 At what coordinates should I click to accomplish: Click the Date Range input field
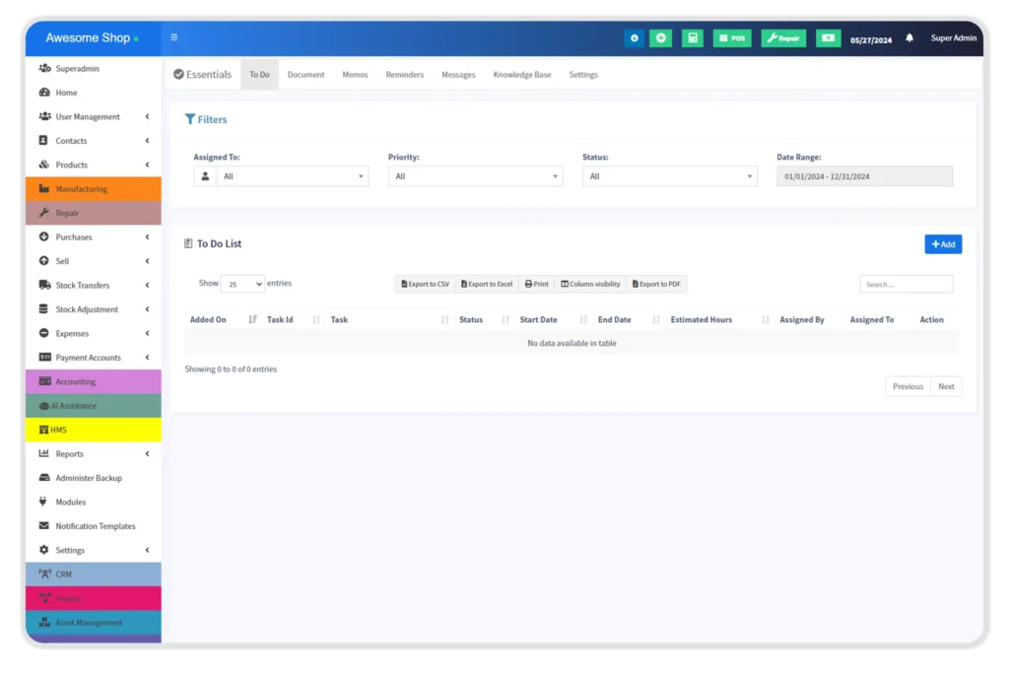pos(864,176)
